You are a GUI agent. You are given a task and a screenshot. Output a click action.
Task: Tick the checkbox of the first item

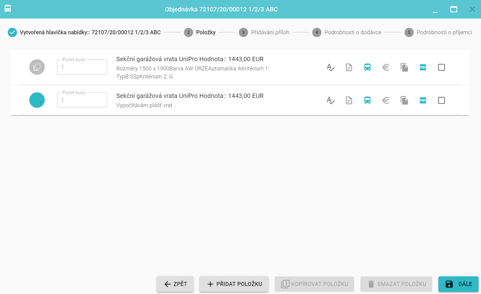tap(441, 67)
